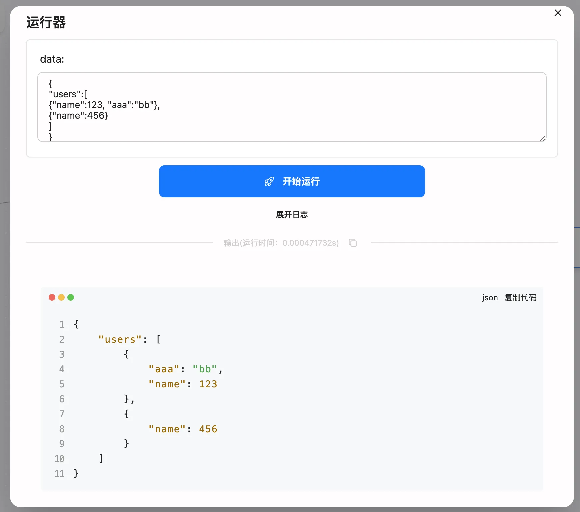The height and width of the screenshot is (512, 580).
Task: Click the json language label
Action: coord(490,297)
